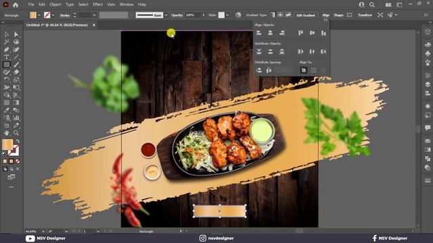Click Swap Fill and Stroke arrow
Viewport: 433px width, 243px height.
click(18, 141)
